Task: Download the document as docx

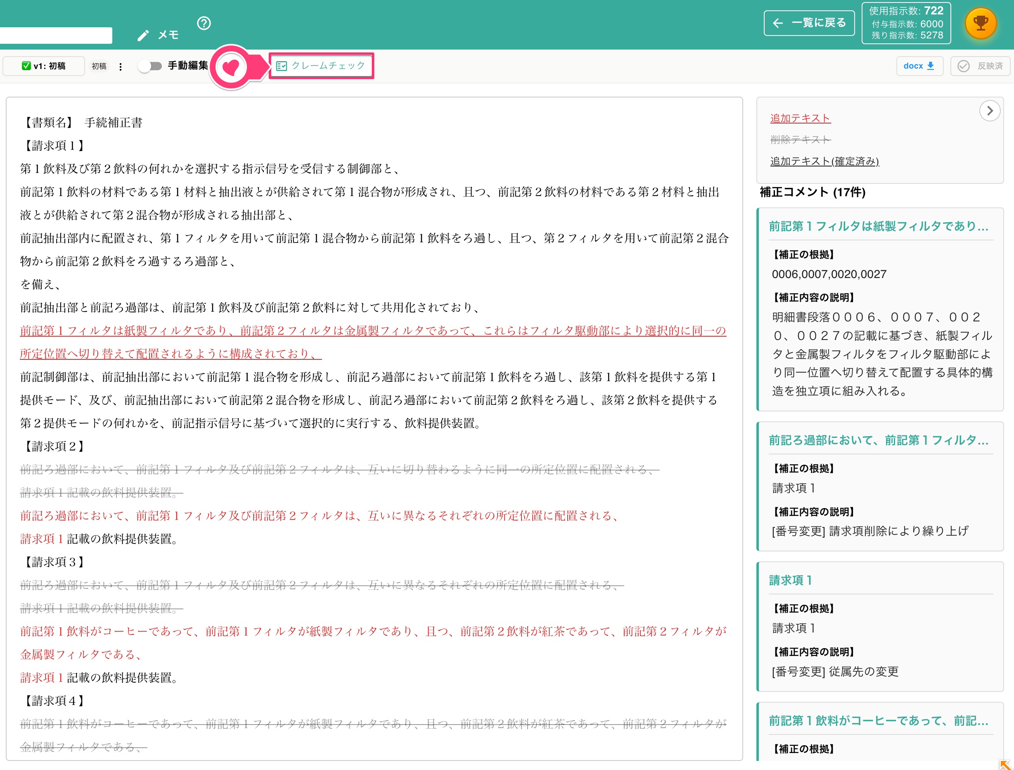Action: point(919,66)
